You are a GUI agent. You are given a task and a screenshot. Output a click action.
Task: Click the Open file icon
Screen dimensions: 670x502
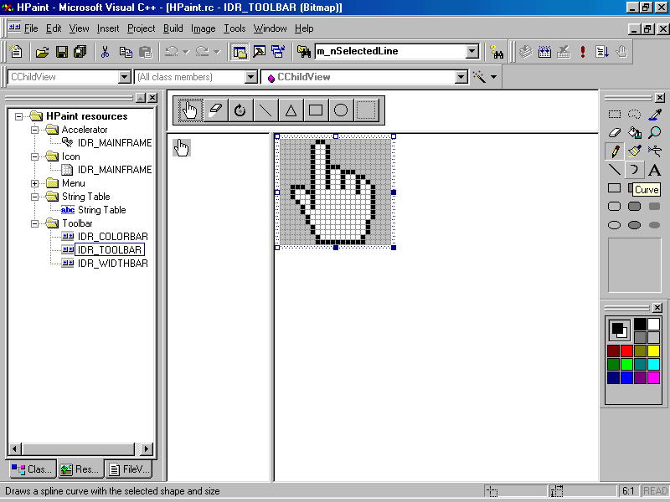[43, 52]
